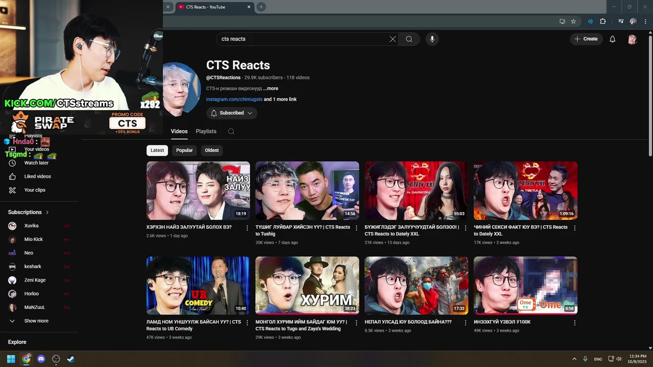The image size is (653, 367).
Task: Click the search magnifier button
Action: (x=409, y=39)
